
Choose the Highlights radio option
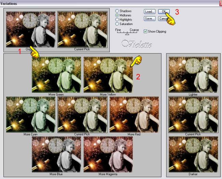coord(117,20)
